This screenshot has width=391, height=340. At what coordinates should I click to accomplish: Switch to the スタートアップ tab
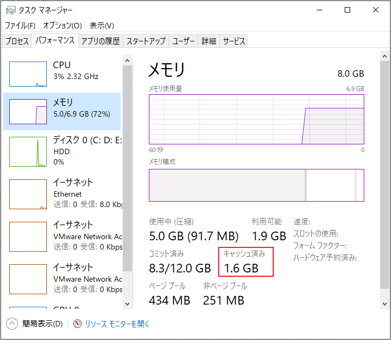[x=146, y=41]
